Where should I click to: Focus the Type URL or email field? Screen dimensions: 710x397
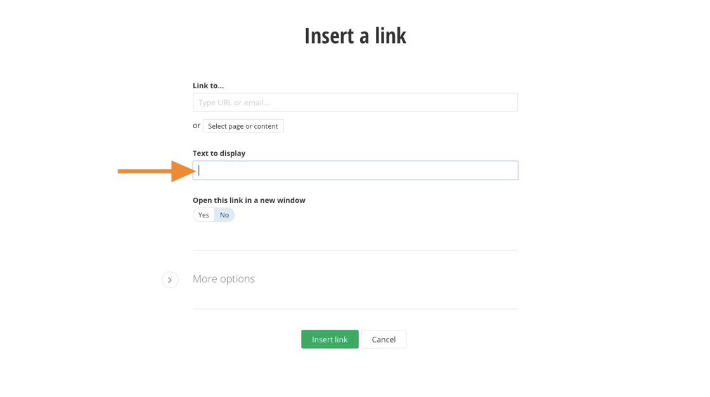click(x=355, y=103)
